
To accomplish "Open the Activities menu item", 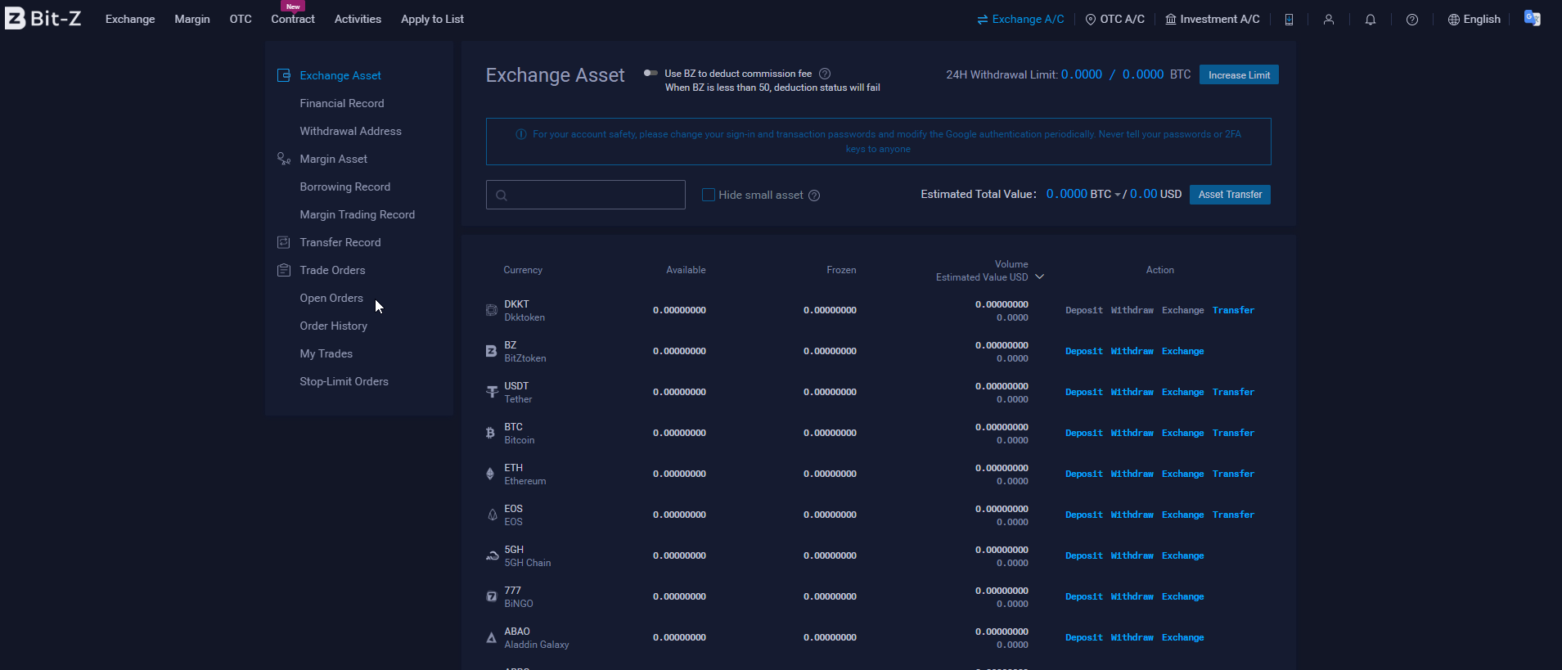I will point(358,20).
